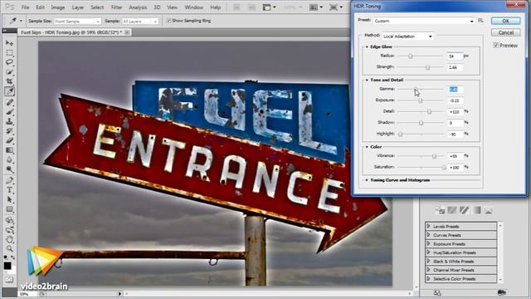Image resolution: width=531 pixels, height=299 pixels.
Task: Select the Pen tool
Action: 9,180
